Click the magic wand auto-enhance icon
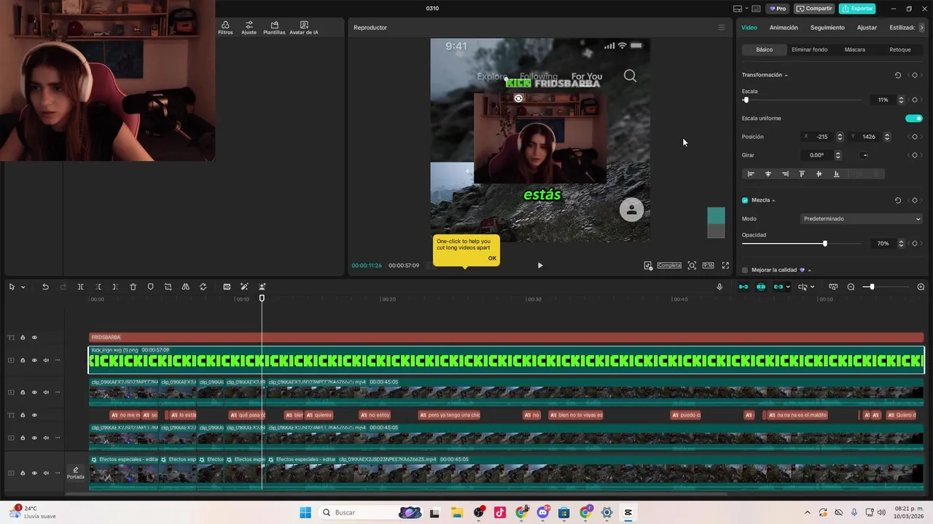The height and width of the screenshot is (524, 933). tap(244, 287)
